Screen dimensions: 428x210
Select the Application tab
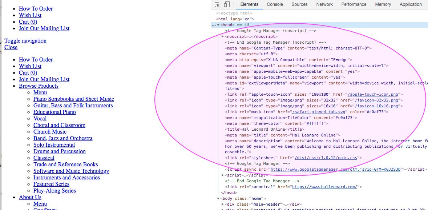[411, 4]
